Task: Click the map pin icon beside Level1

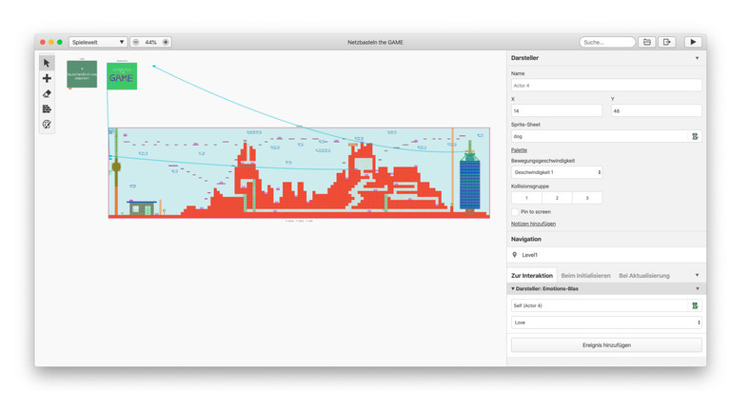Action: click(x=515, y=255)
